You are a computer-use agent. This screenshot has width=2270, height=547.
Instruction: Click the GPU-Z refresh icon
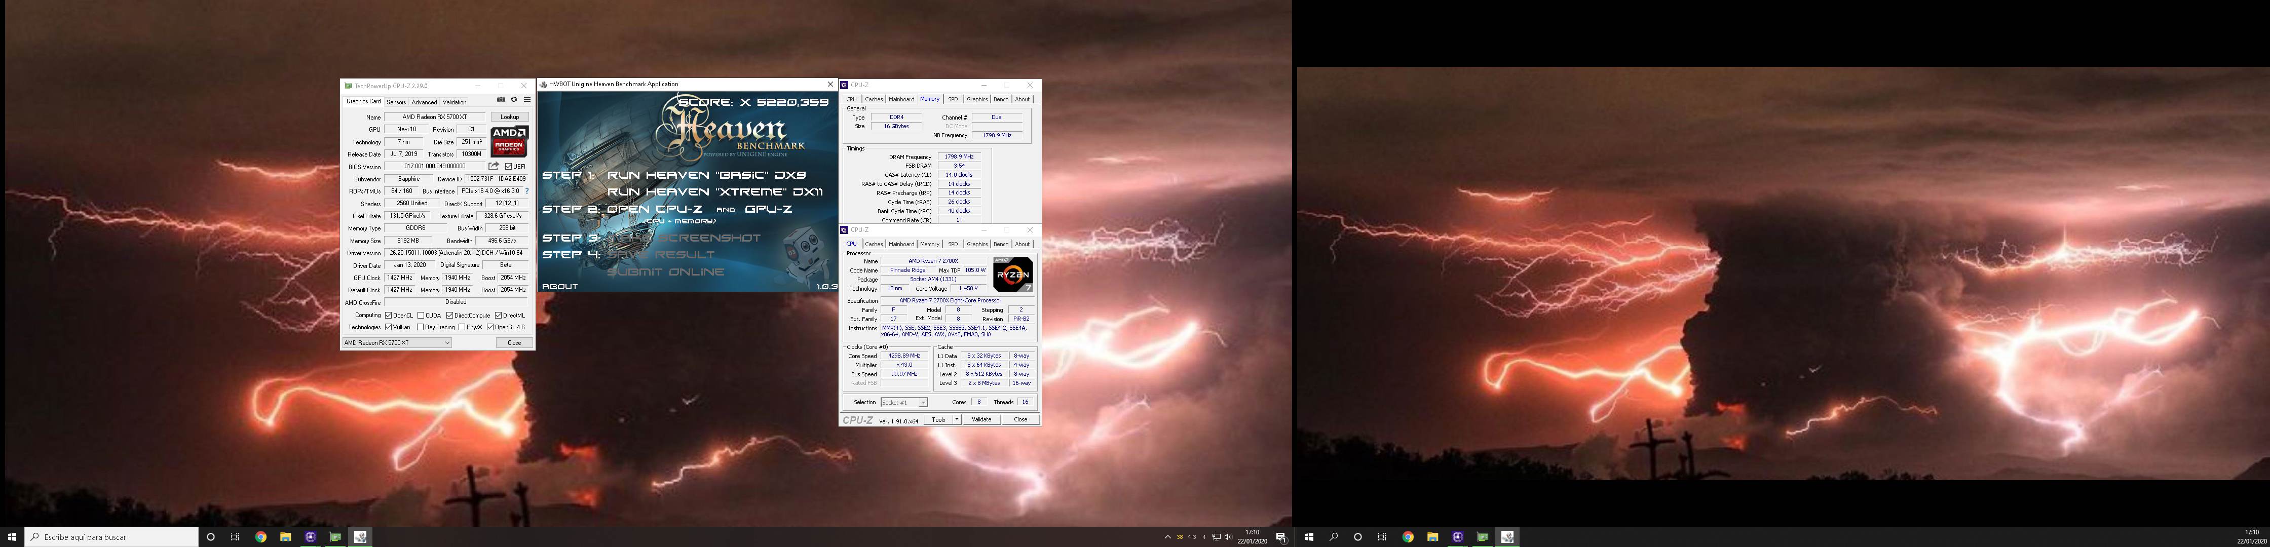coord(514,100)
